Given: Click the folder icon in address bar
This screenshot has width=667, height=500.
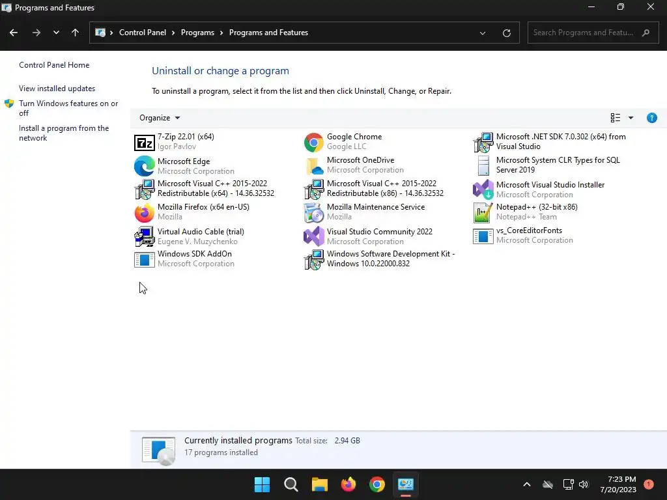Looking at the screenshot, I should [100, 33].
